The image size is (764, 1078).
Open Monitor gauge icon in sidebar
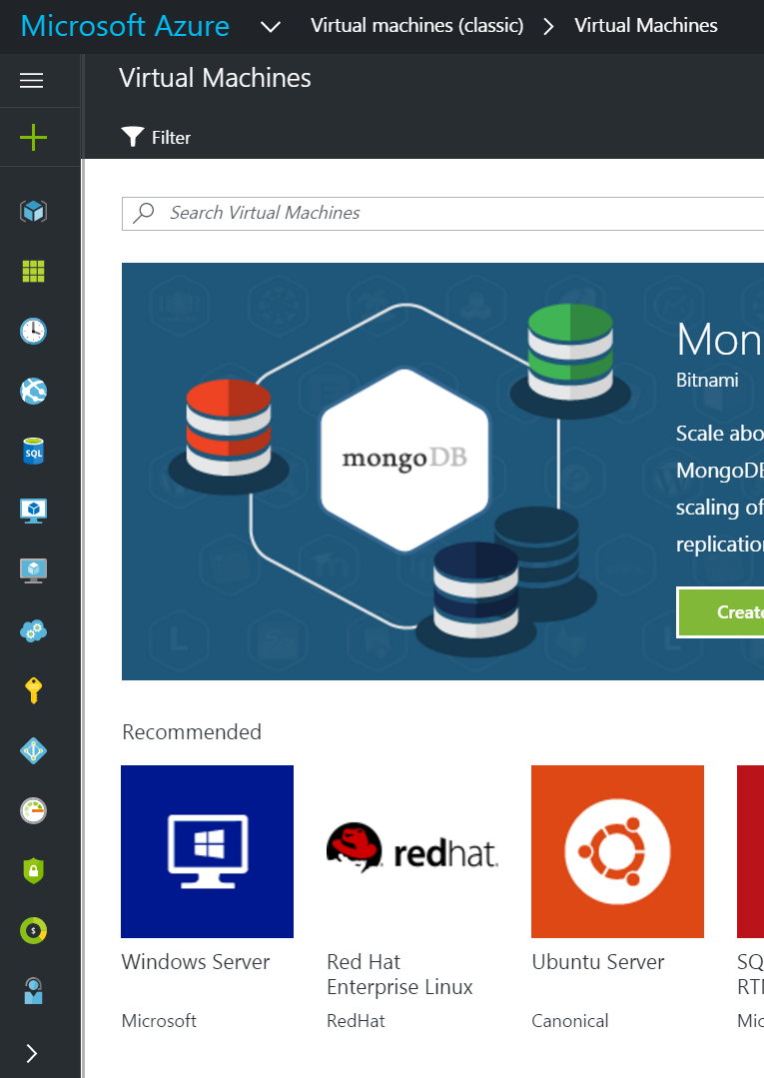tap(33, 810)
